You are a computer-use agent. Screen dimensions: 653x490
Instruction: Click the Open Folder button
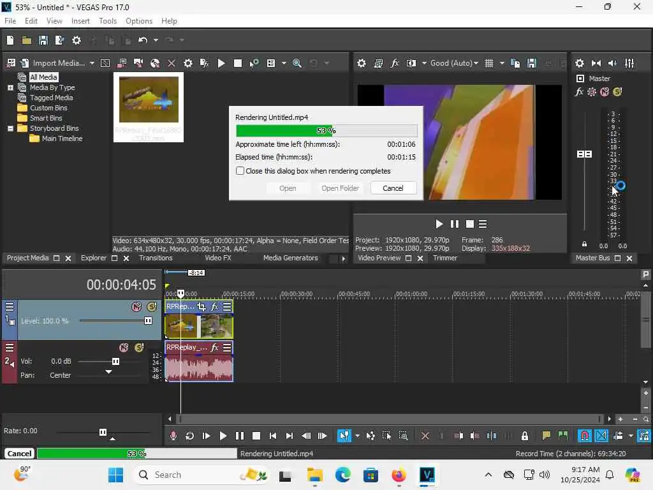(340, 188)
